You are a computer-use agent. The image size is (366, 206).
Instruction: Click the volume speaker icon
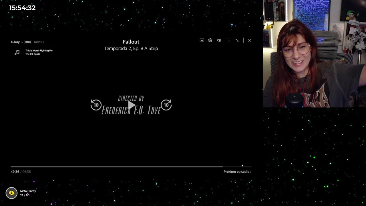tap(219, 40)
